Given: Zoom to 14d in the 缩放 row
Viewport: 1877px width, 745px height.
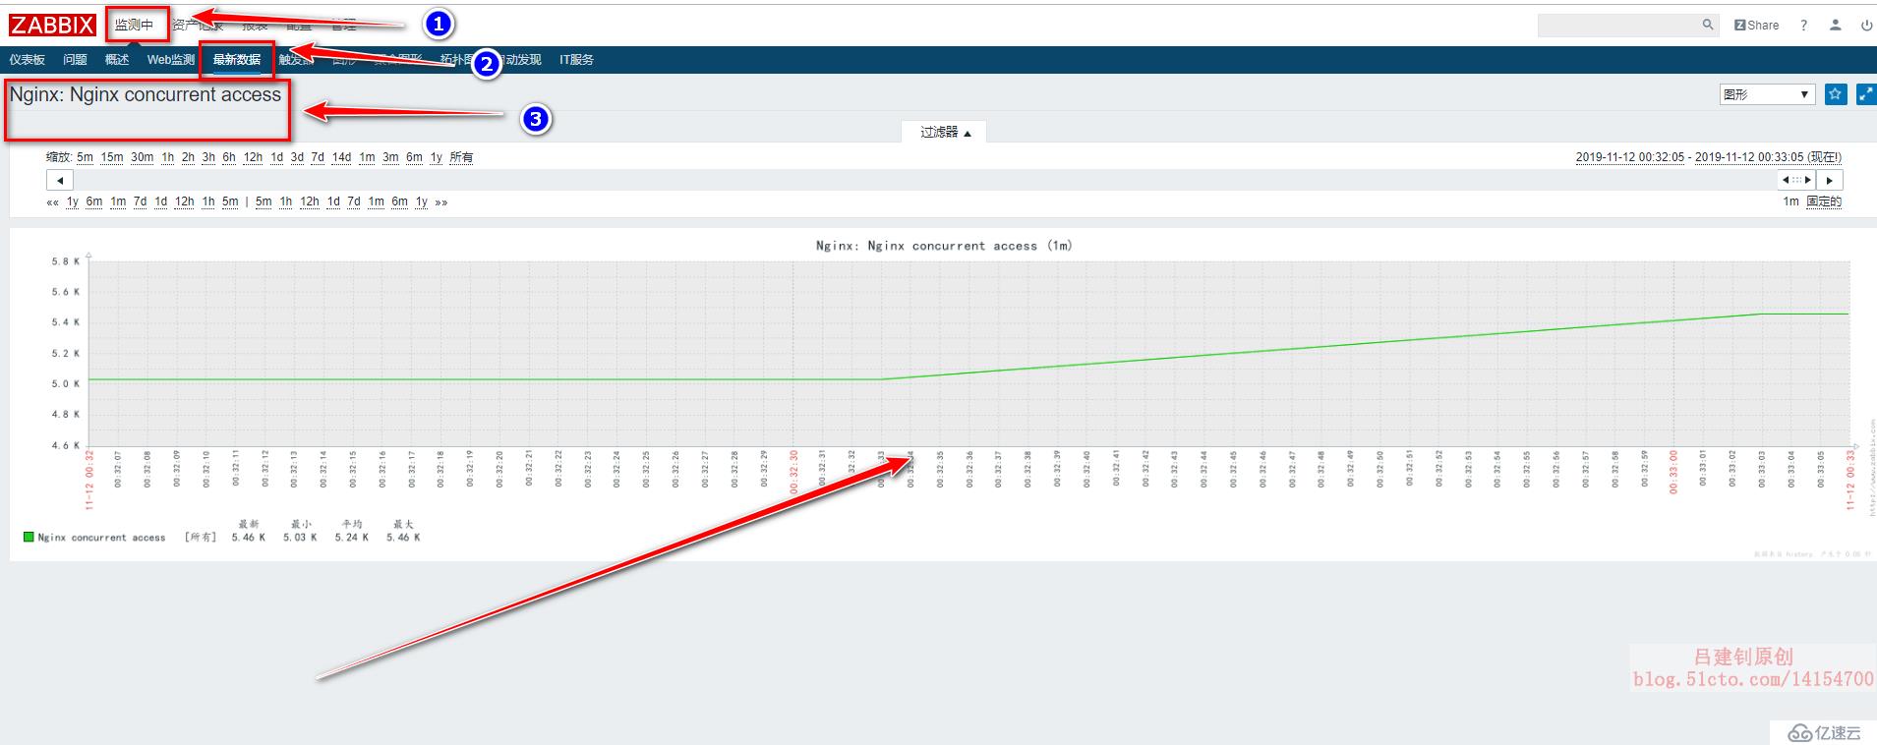Looking at the screenshot, I should (x=341, y=157).
